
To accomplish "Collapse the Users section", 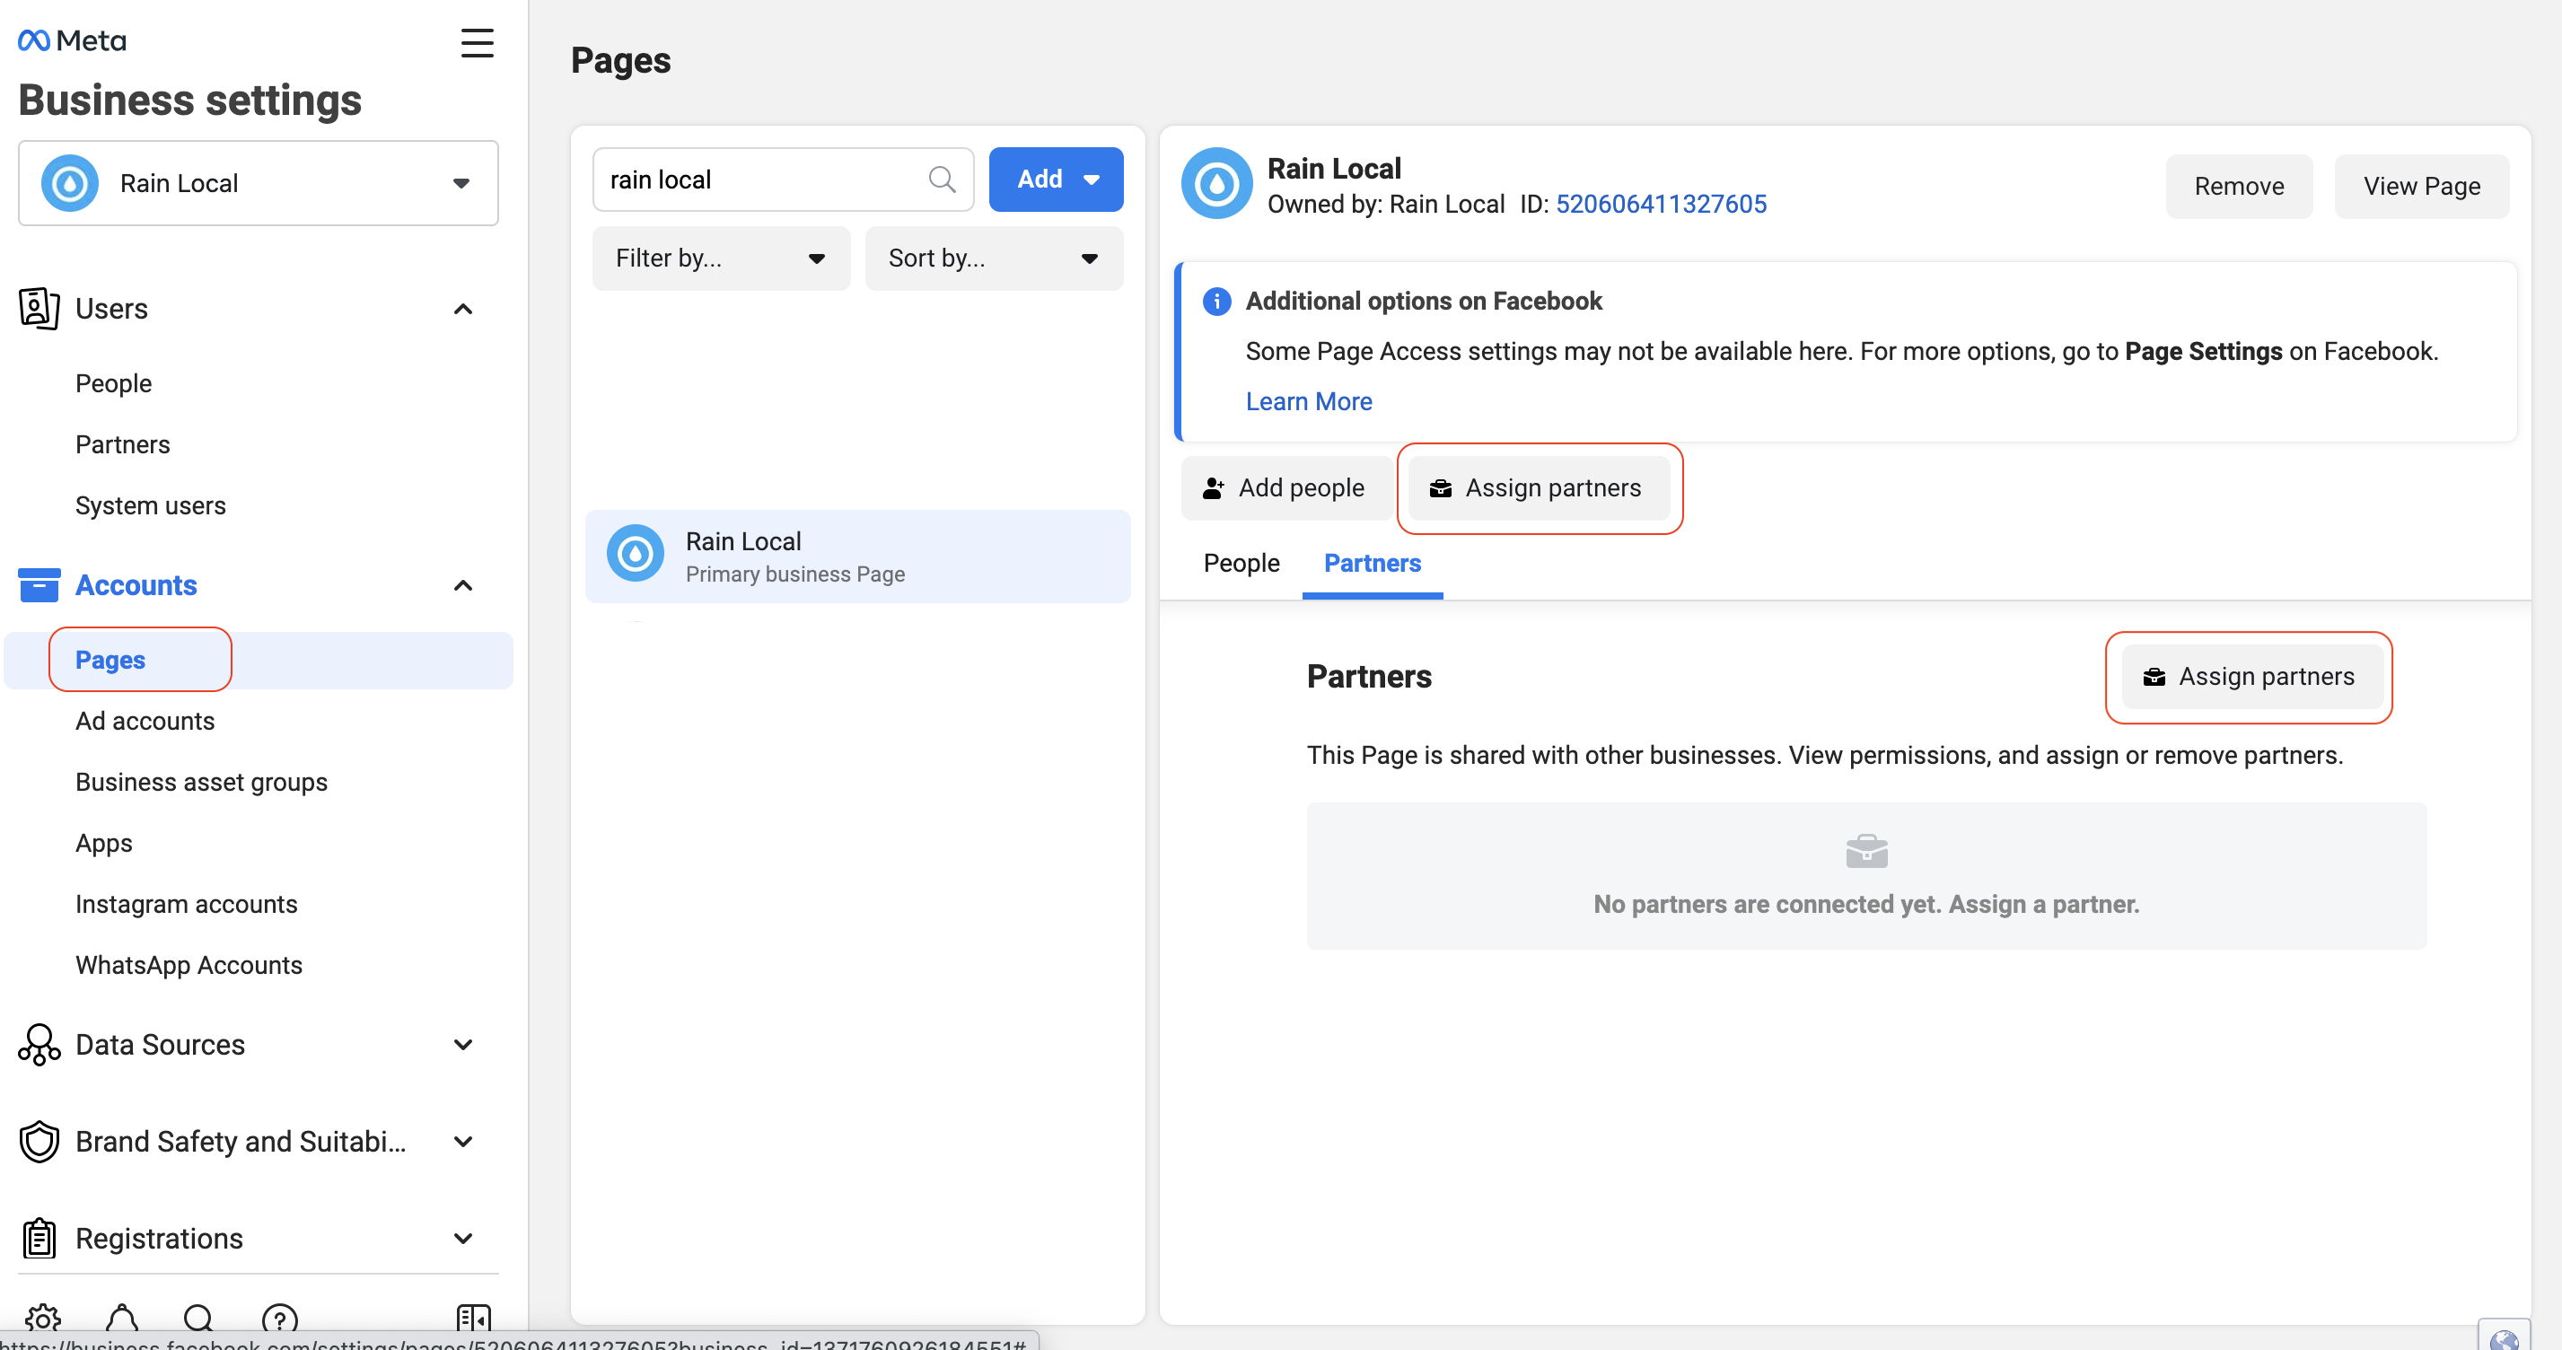I will 462,309.
